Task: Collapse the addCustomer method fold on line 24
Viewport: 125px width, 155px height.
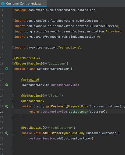Action: coord(13,133)
